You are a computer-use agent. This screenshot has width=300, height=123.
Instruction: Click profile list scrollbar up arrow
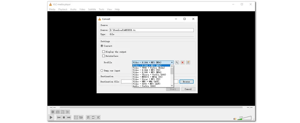coord(172,66)
